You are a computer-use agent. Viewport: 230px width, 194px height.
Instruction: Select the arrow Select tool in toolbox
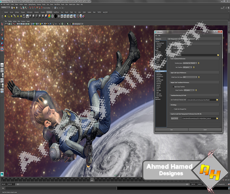pyautogui.click(x=2, y=24)
